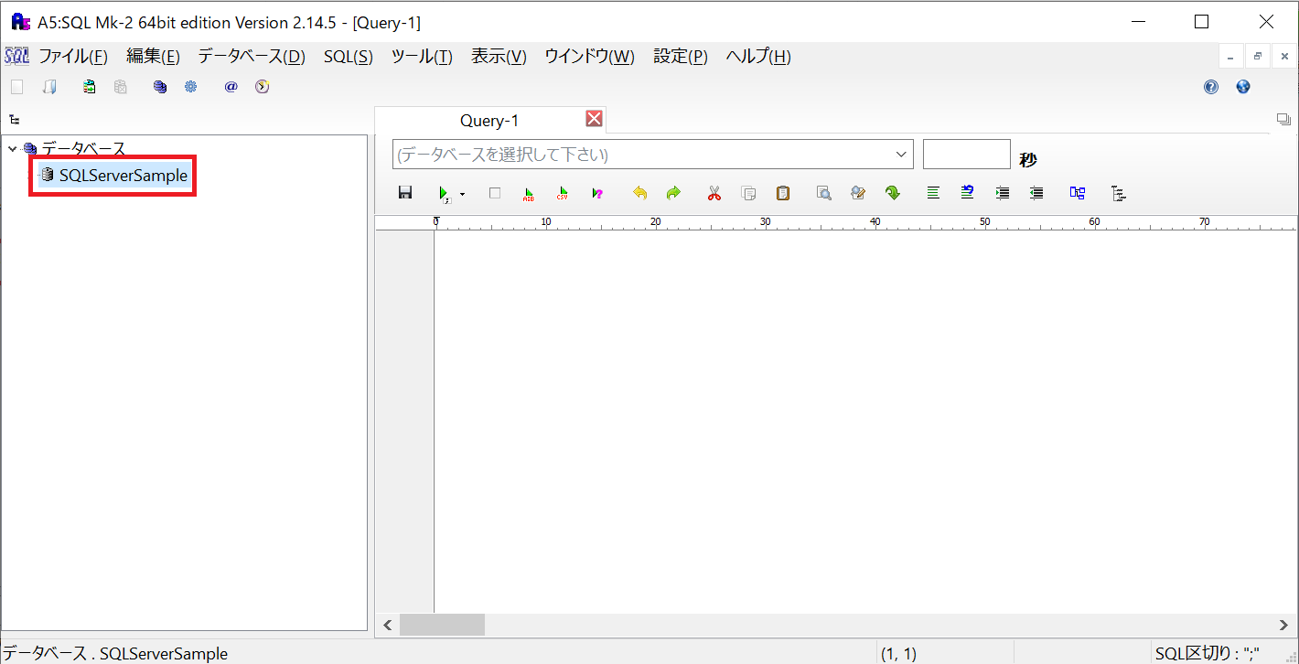Image resolution: width=1299 pixels, height=664 pixels.
Task: Click the editor's horizontal scrollbar left arrow
Action: point(388,625)
